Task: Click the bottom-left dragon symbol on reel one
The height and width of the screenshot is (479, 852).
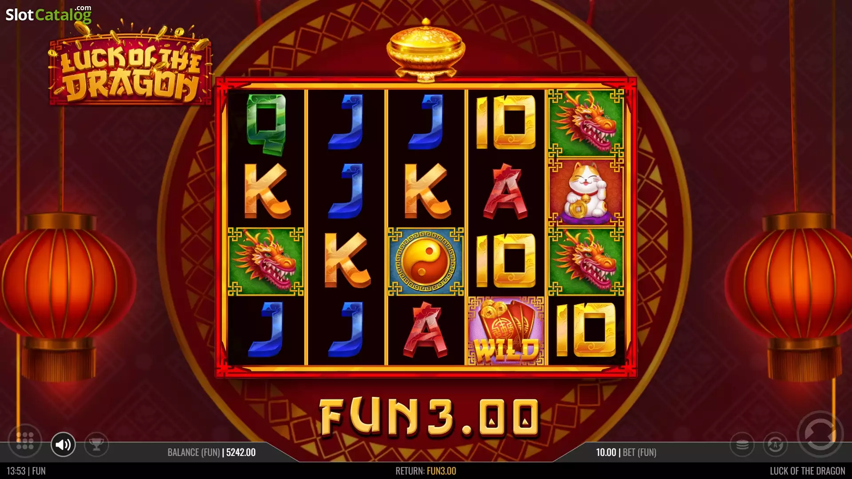Action: click(x=266, y=262)
